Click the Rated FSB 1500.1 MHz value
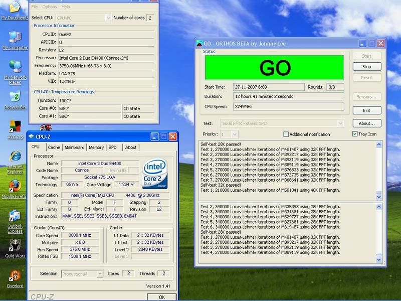 pyautogui.click(x=80, y=256)
